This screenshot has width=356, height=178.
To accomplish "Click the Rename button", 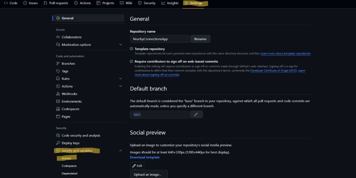I will [x=200, y=39].
